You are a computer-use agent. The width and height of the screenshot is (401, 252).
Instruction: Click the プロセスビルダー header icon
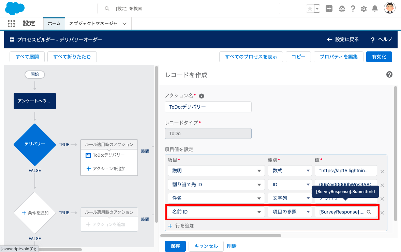click(12, 40)
